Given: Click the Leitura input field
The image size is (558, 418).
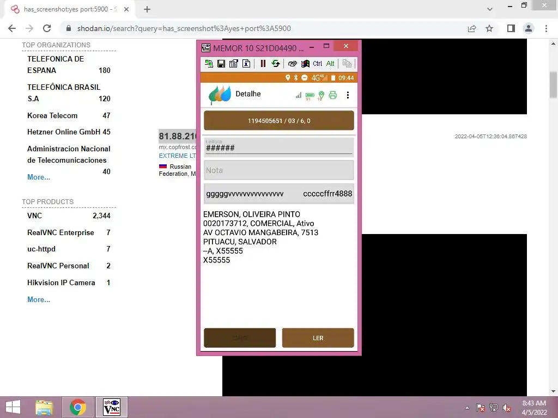Looking at the screenshot, I should pyautogui.click(x=278, y=146).
